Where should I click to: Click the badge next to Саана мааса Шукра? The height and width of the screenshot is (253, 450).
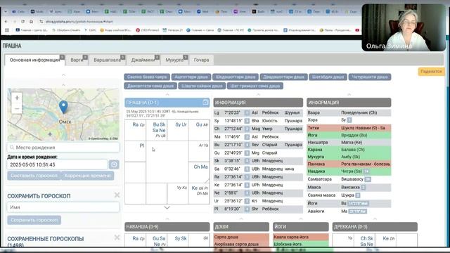point(358,195)
